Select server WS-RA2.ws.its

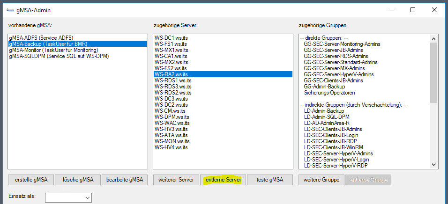(223, 74)
